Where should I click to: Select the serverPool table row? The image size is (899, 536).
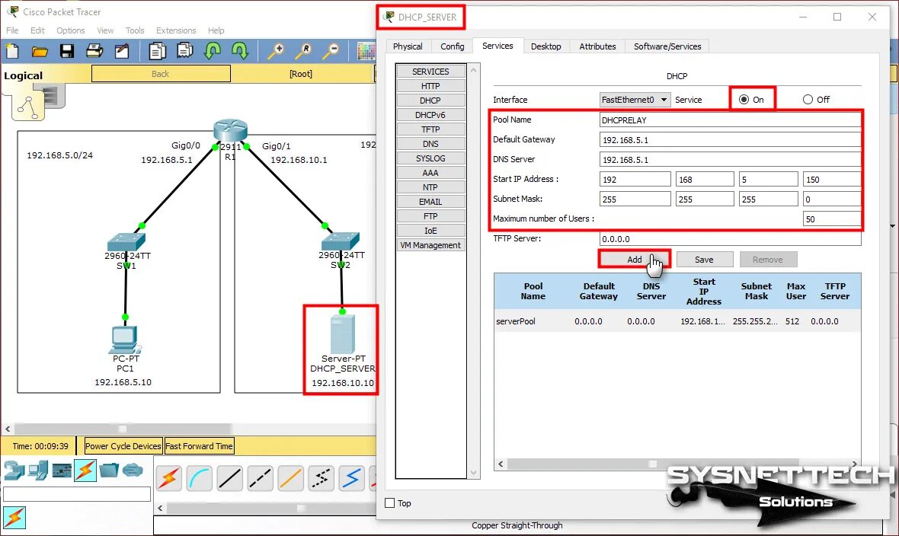(677, 321)
